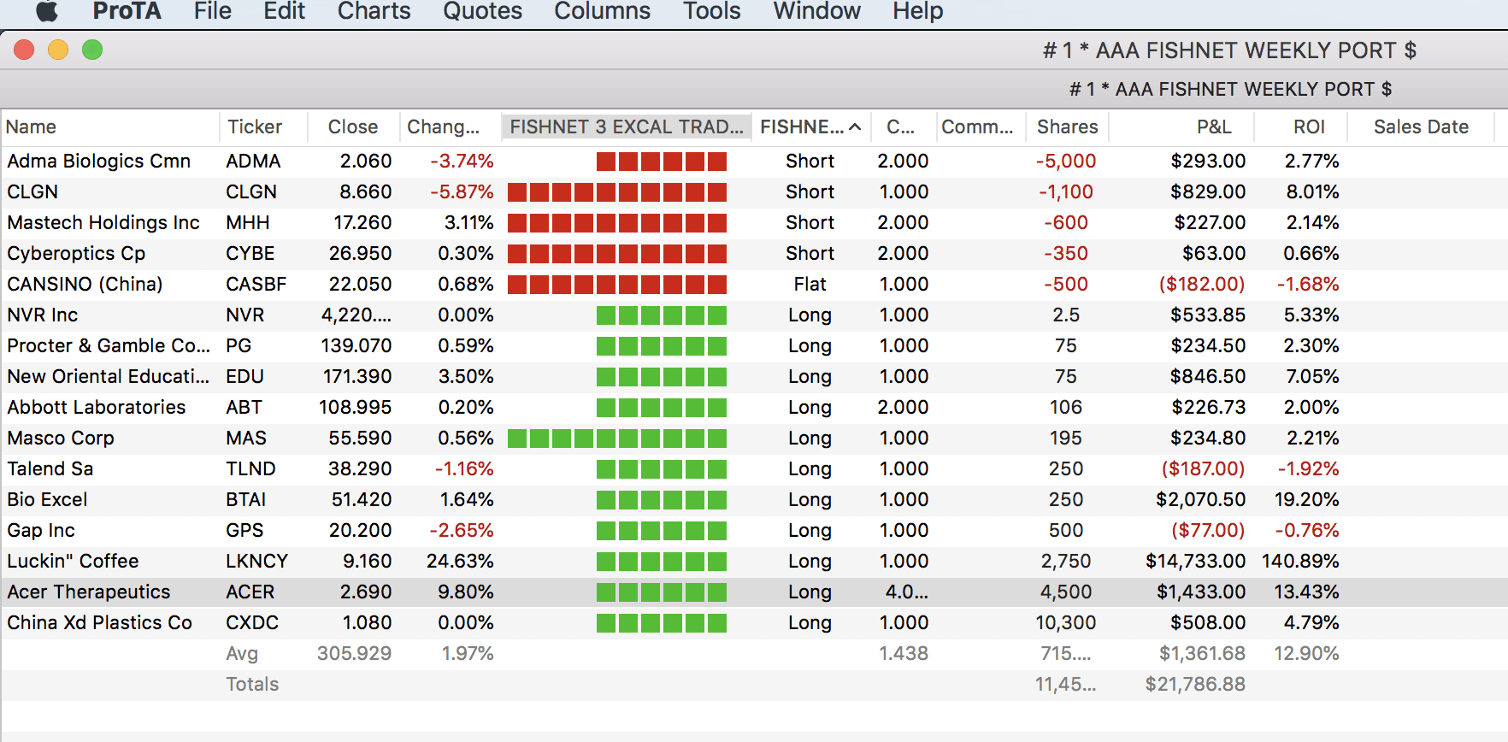1508x742 pixels.
Task: Sort by the Name column header
Action: click(x=110, y=127)
